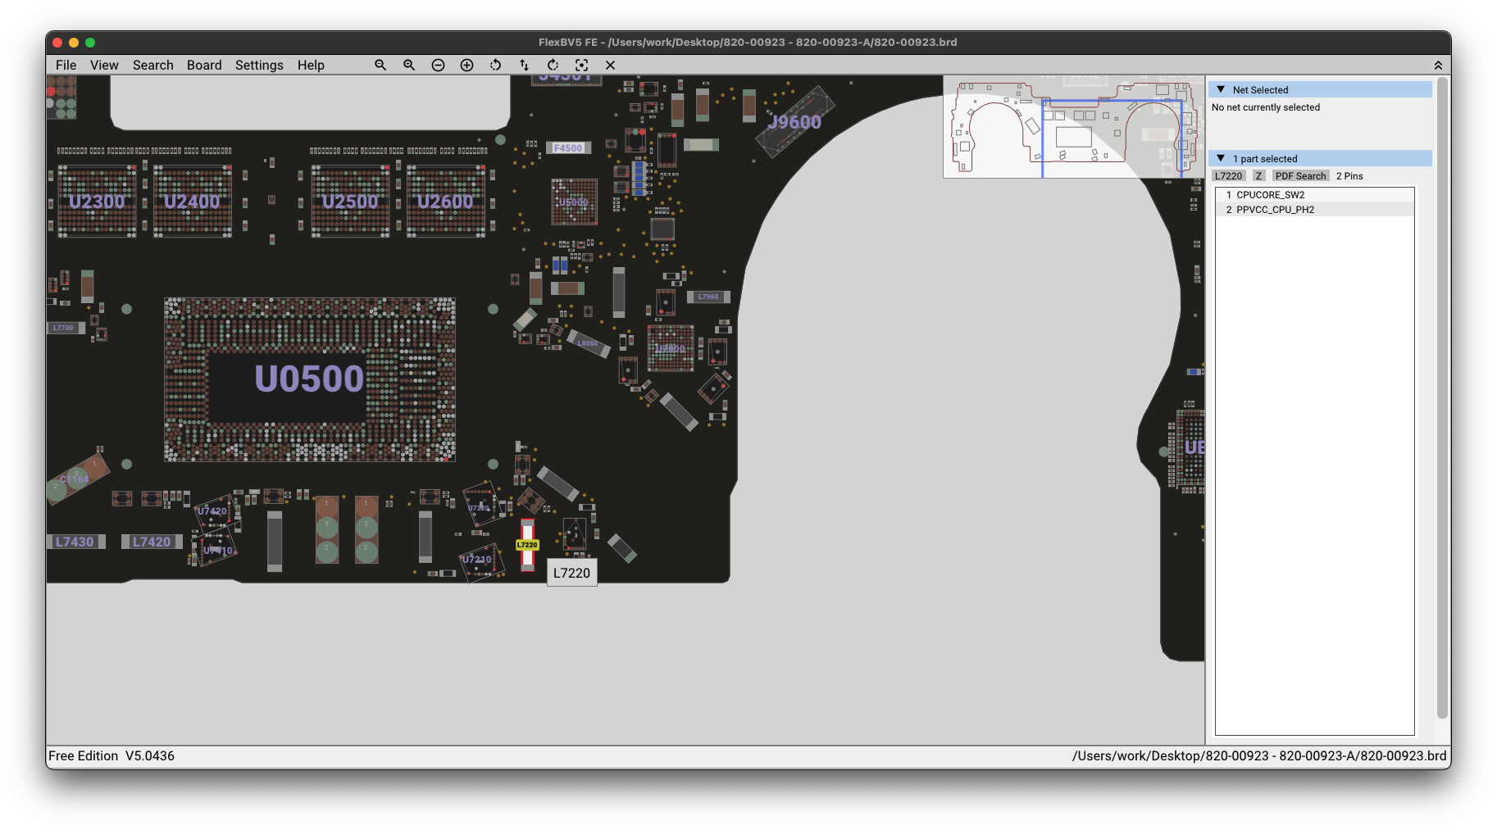Open the Board menu
1497x830 pixels.
pyautogui.click(x=204, y=65)
